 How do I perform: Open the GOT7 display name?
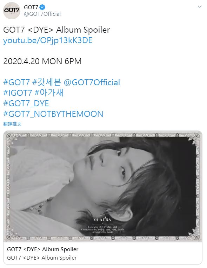[x=31, y=7]
